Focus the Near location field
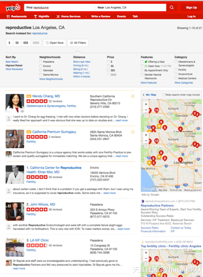Viewport: 203px width, 277px height. click(130, 7)
